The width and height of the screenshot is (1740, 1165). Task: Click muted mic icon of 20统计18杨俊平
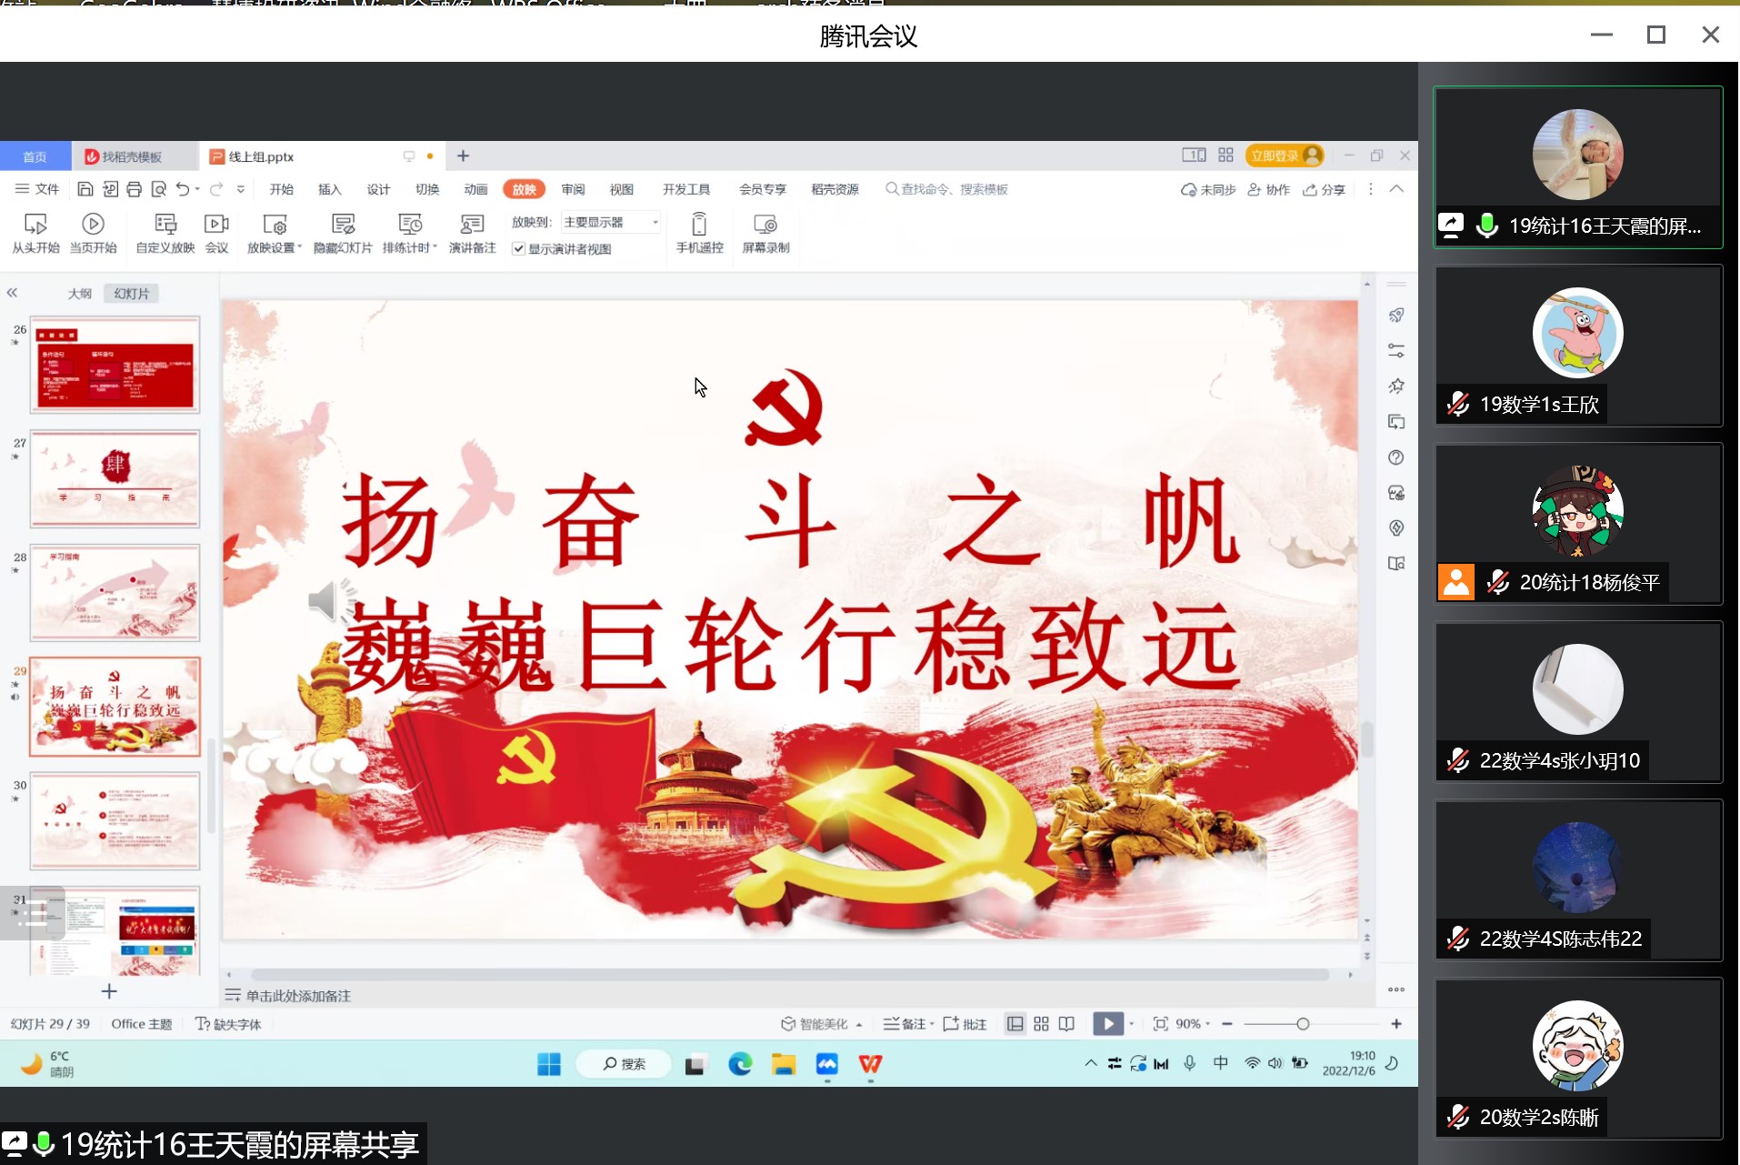pos(1498,582)
